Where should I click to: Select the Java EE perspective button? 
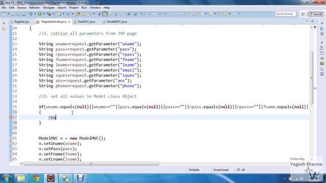click(316, 14)
